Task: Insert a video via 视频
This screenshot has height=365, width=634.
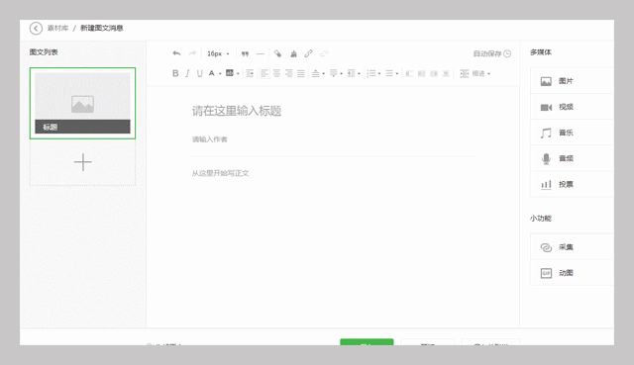Action: (x=572, y=107)
